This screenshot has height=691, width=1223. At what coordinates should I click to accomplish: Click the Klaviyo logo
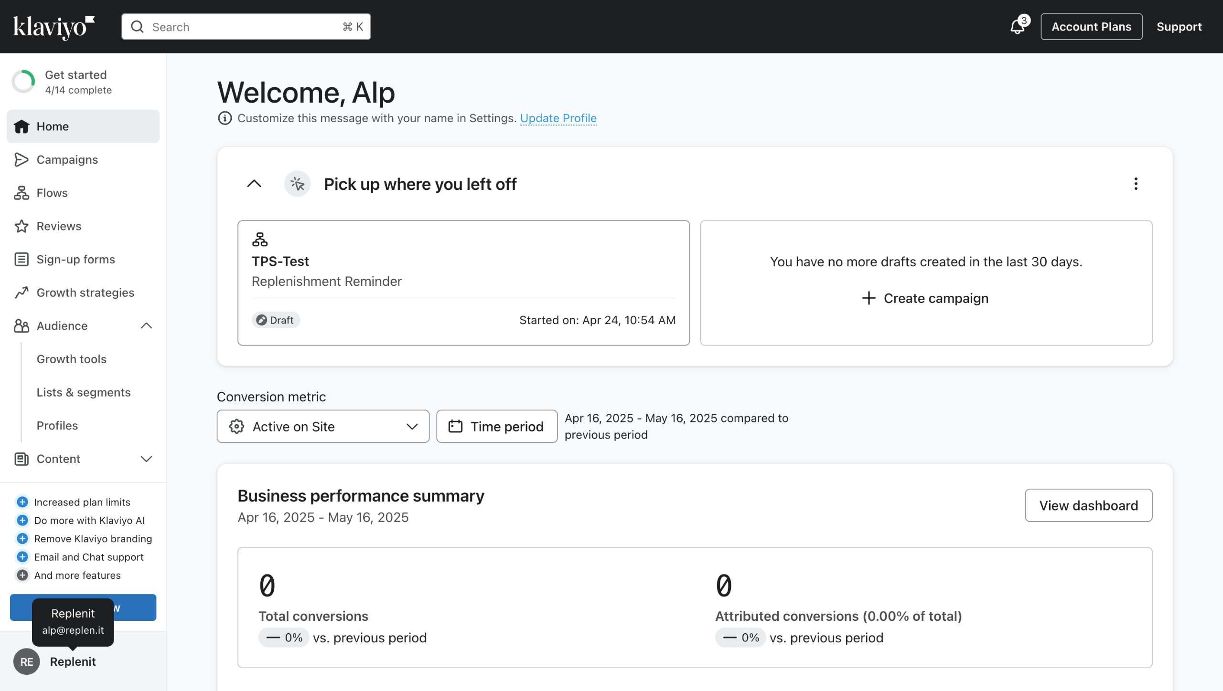54,27
